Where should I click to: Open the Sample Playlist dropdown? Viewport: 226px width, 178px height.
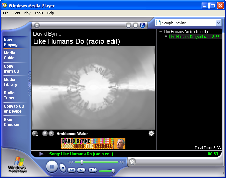[x=218, y=23]
